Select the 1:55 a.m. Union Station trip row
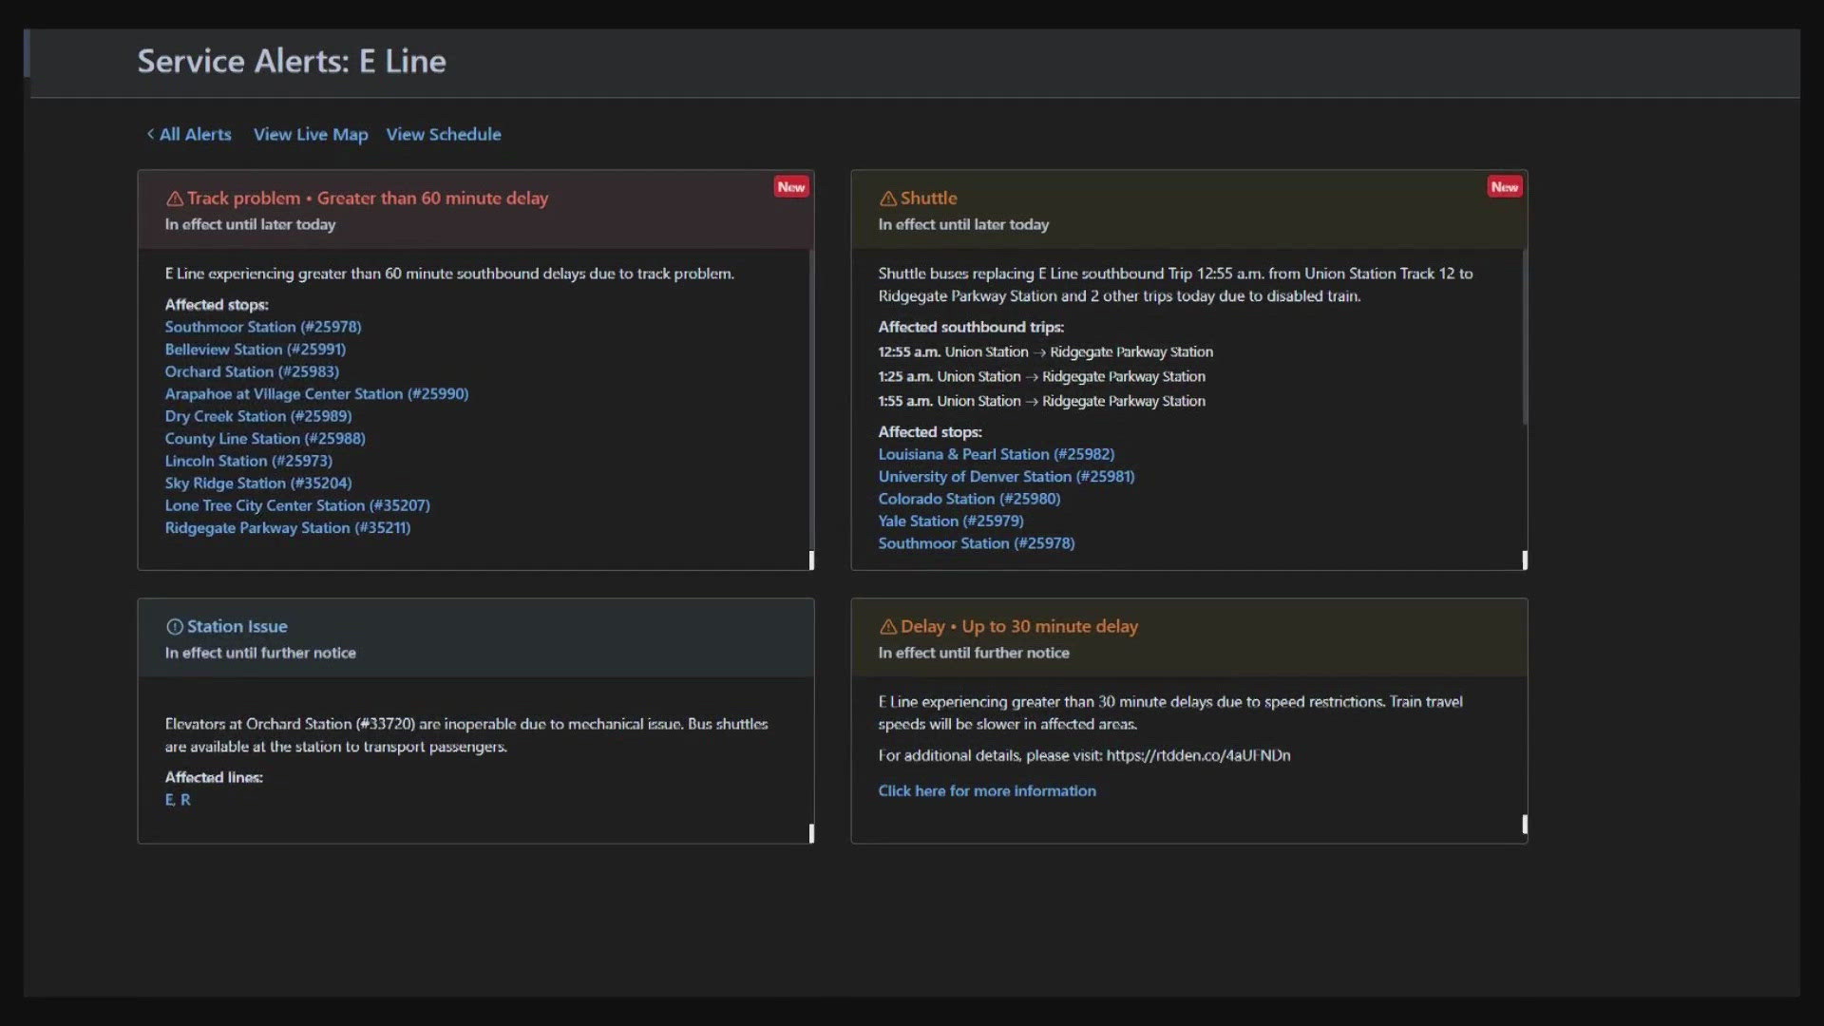Image resolution: width=1824 pixels, height=1026 pixels. pos(1041,402)
